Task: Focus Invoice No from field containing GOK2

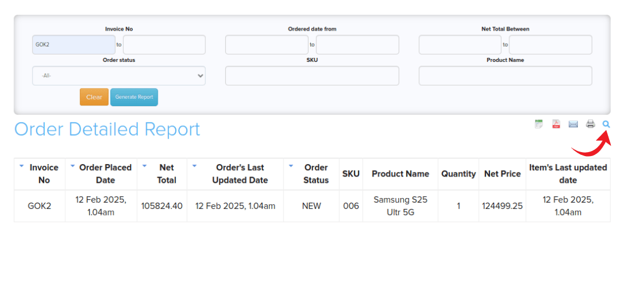Action: point(74,45)
